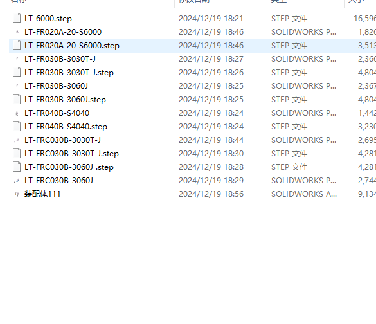Click the name column header
Image resolution: width=376 pixels, height=324 pixels.
click(19, 1)
